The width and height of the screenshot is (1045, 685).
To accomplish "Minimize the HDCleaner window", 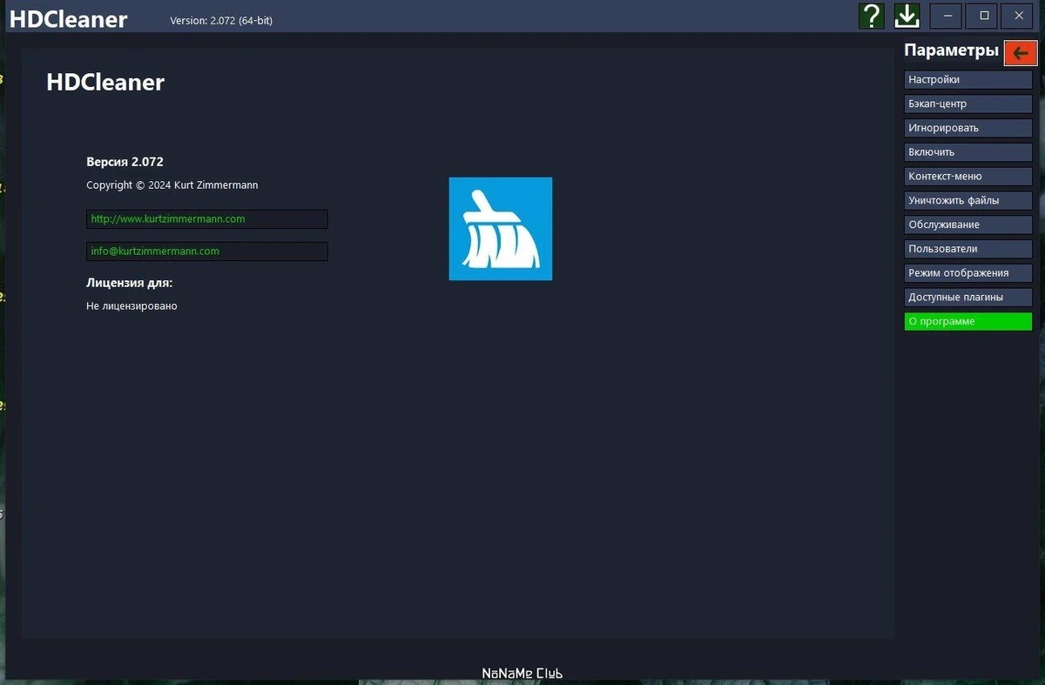I will pyautogui.click(x=947, y=16).
